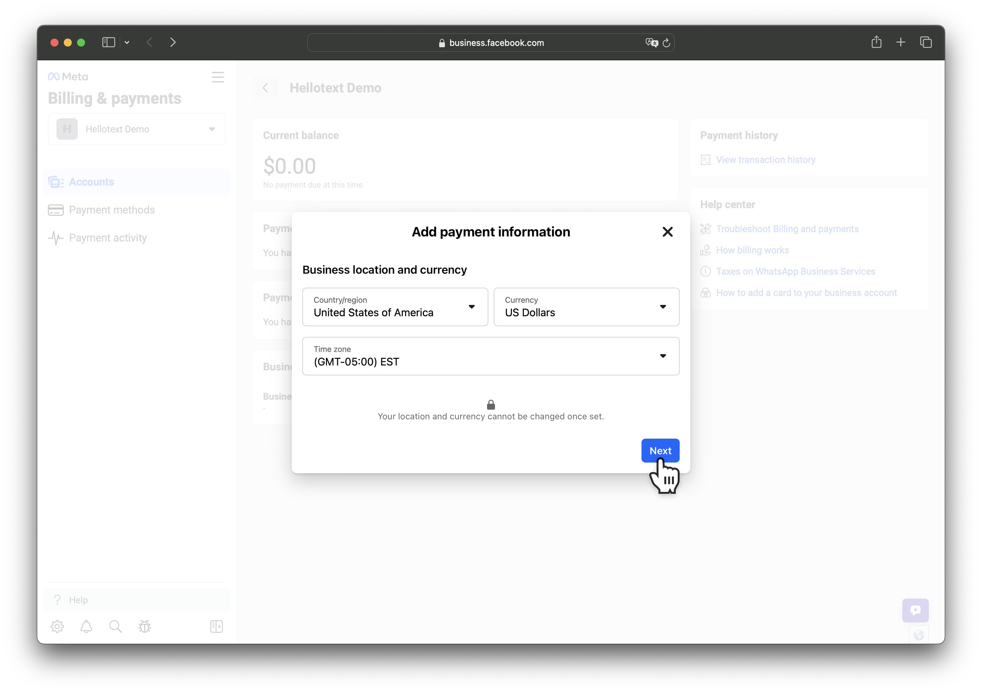This screenshot has width=982, height=693.
Task: Open Taxes on WhatsApp Business Services
Action: click(x=796, y=271)
